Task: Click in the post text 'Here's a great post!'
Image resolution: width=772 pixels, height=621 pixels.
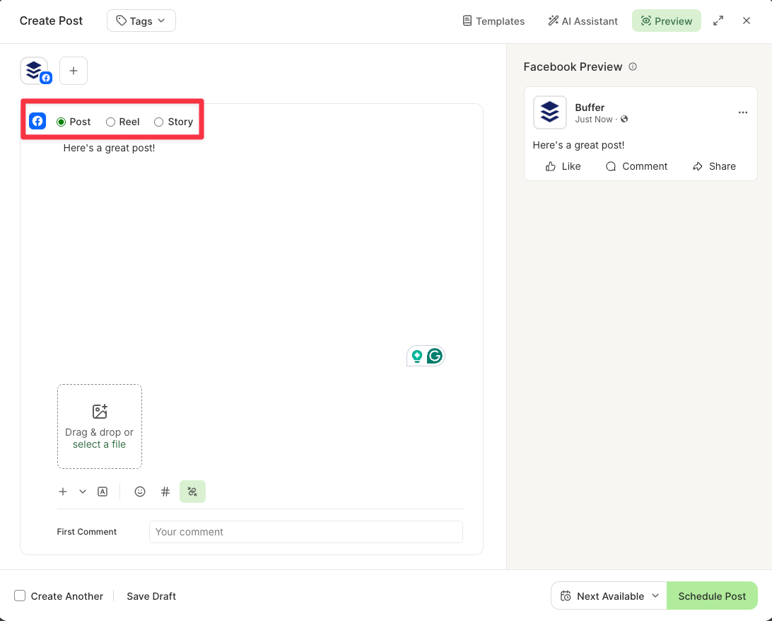Action: click(110, 148)
